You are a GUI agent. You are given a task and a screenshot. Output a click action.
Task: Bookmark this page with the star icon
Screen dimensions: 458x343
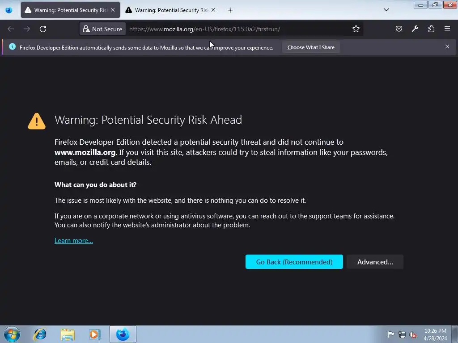356,29
